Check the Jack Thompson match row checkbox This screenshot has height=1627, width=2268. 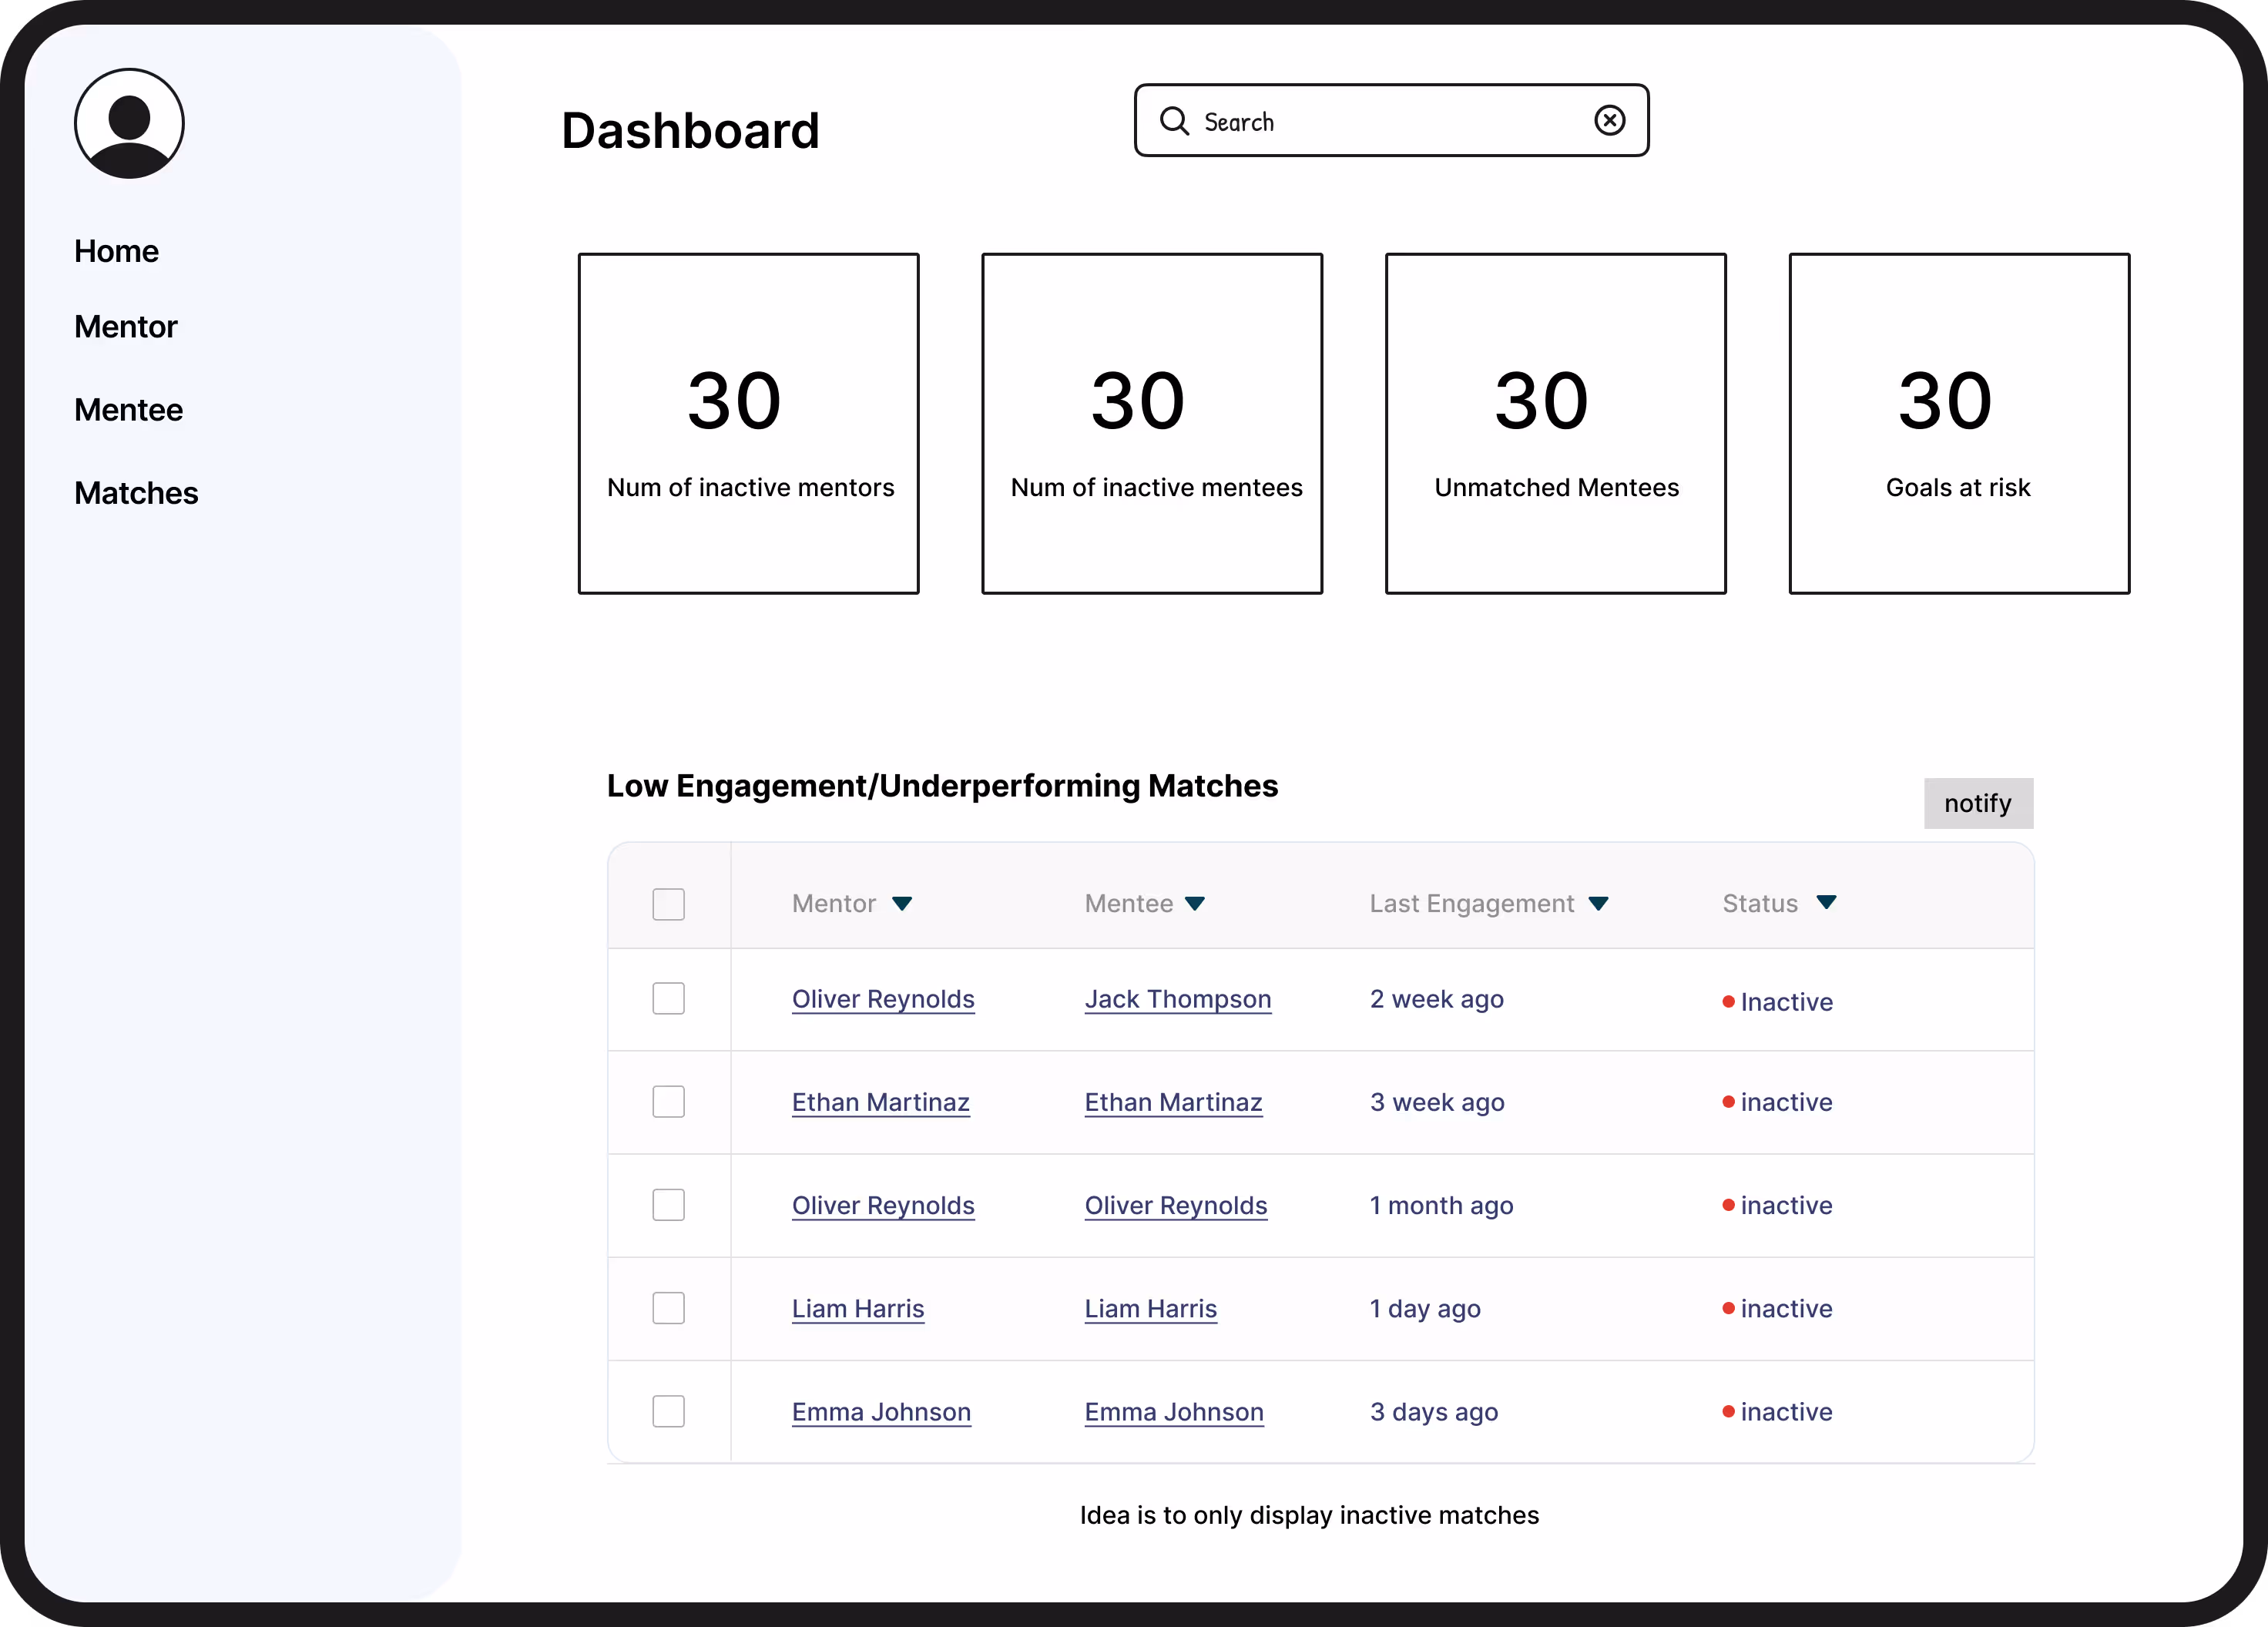pyautogui.click(x=668, y=998)
